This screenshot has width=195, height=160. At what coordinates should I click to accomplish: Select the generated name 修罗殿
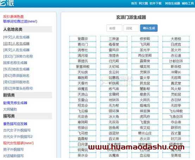click(145, 39)
